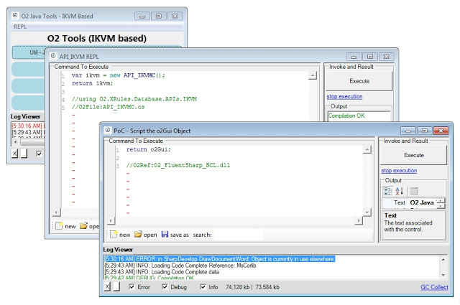460x305 pixels.
Task: Toggle the Debug checkbox in Log Viewer
Action: point(165,287)
